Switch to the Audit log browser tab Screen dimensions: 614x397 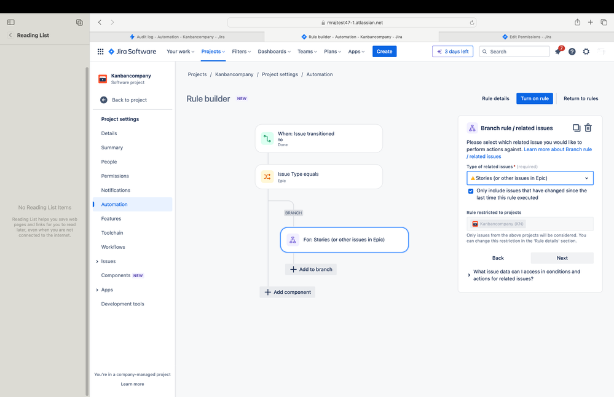tap(177, 37)
